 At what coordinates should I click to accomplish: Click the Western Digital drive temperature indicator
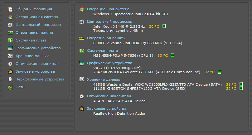pyautogui.click(x=241, y=84)
